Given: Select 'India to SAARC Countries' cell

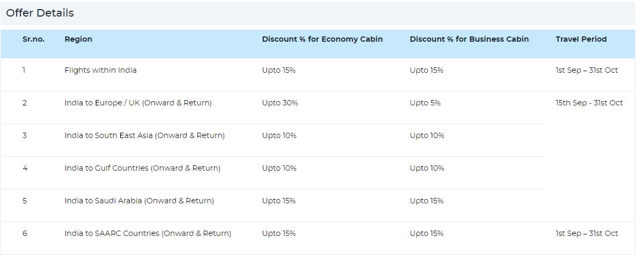Looking at the screenshot, I should pyautogui.click(x=147, y=233).
